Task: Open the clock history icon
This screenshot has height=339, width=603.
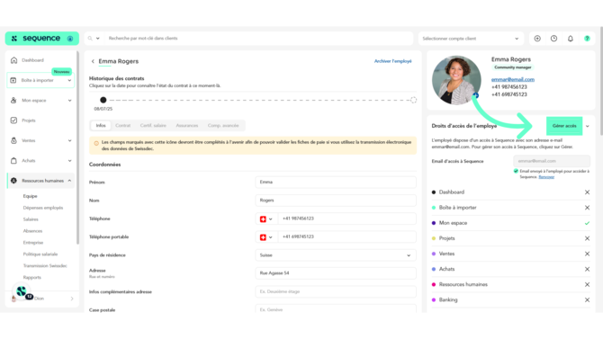Action: point(553,39)
